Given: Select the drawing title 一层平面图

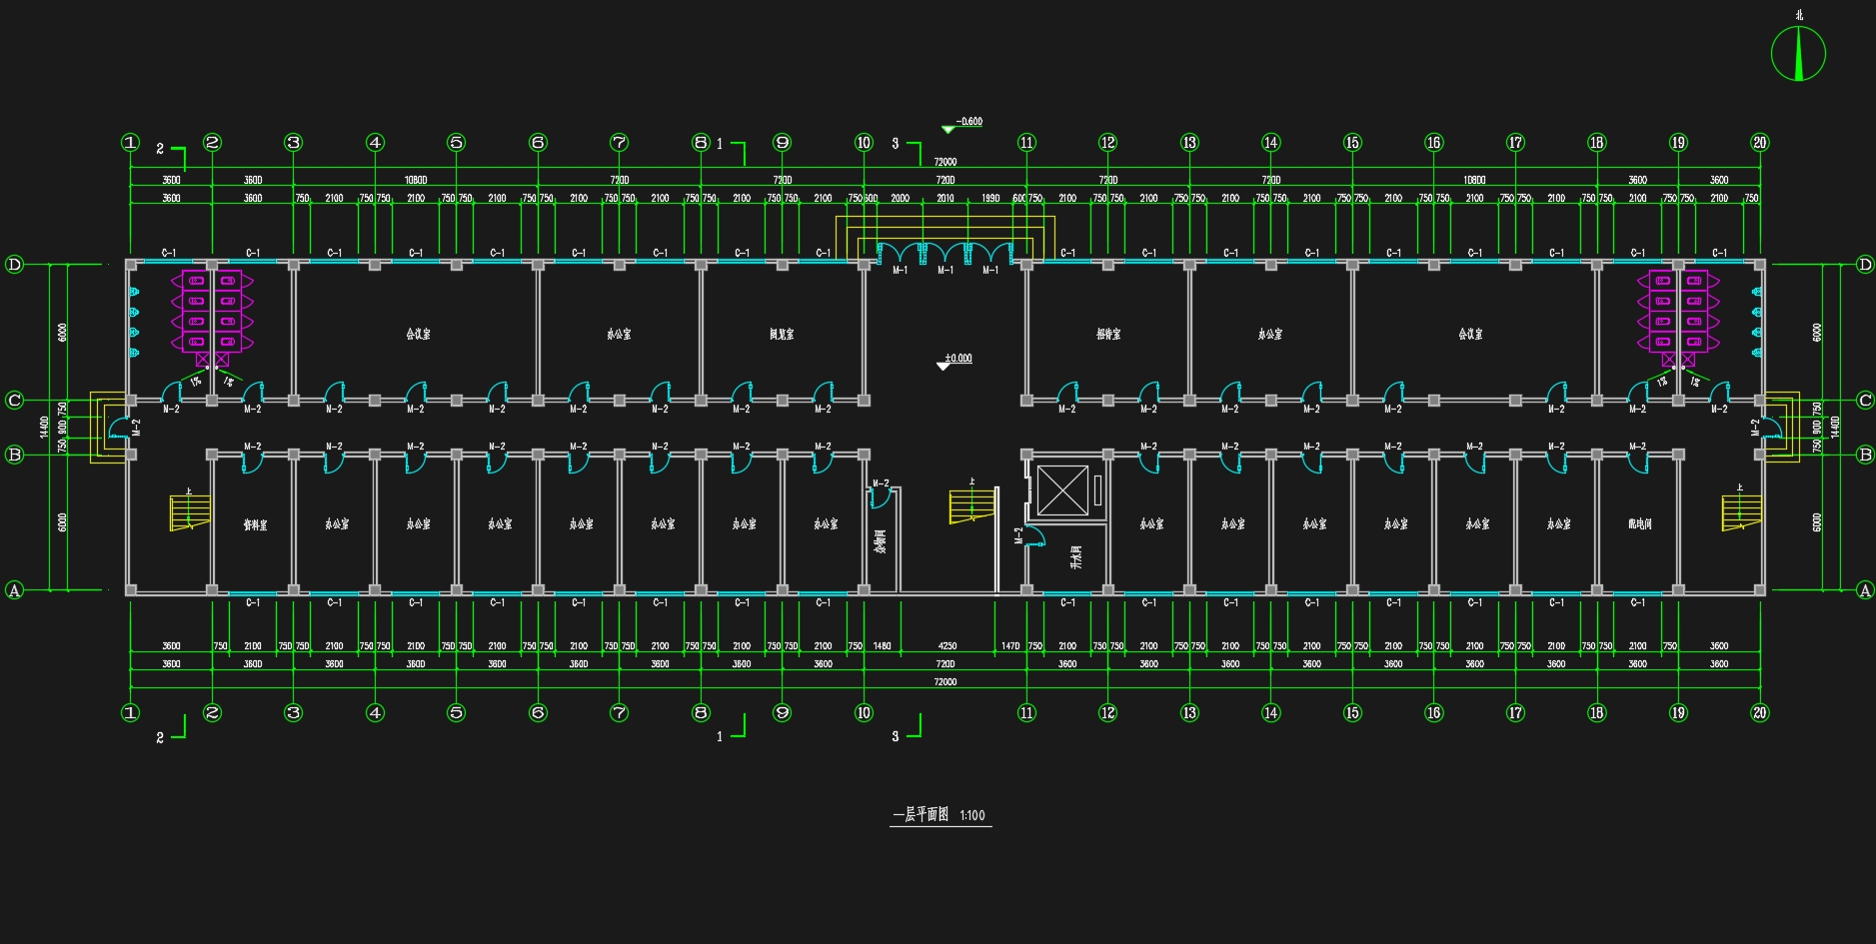Looking at the screenshot, I should [x=921, y=815].
